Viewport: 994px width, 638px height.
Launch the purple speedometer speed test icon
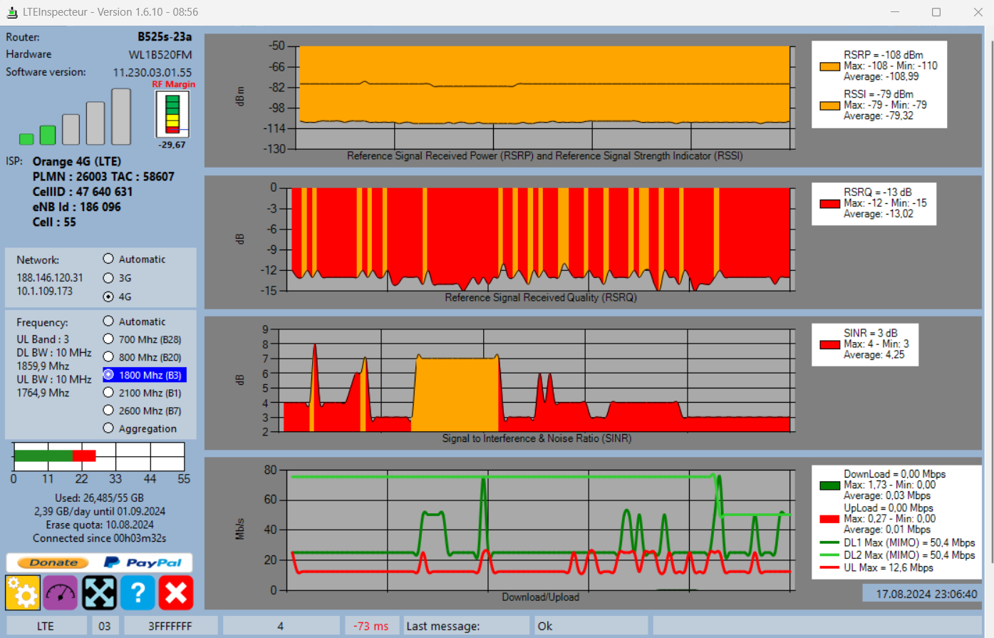pos(61,593)
